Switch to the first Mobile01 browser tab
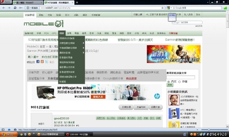 [x=28, y=2]
